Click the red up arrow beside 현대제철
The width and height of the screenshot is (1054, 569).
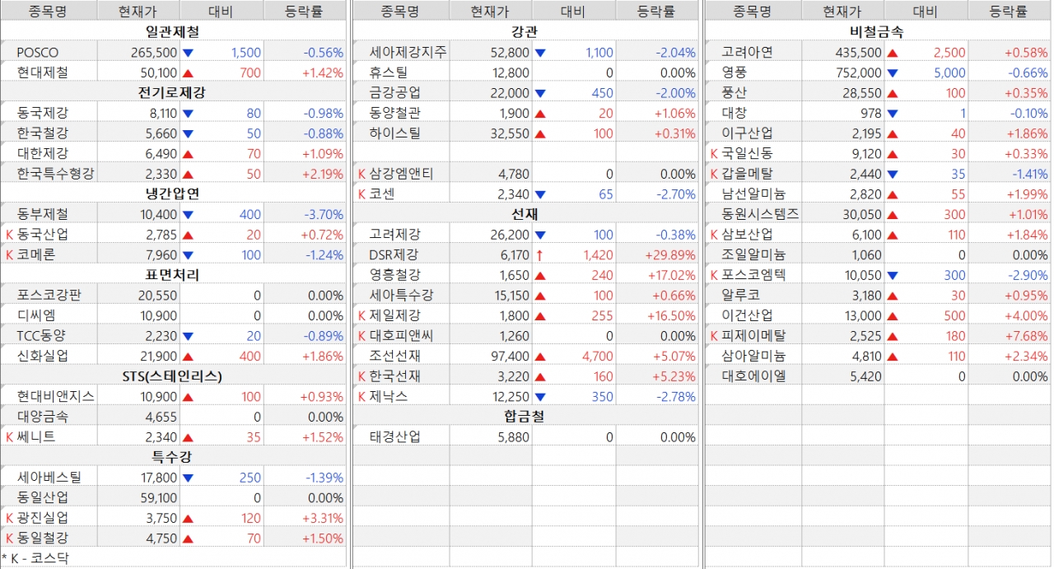pos(187,72)
